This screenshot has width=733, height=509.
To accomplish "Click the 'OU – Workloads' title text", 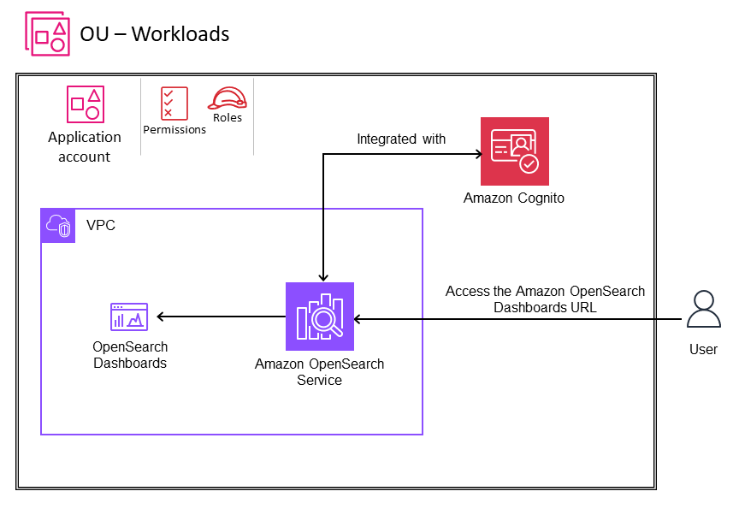I will (155, 34).
